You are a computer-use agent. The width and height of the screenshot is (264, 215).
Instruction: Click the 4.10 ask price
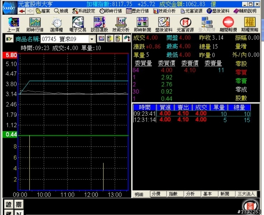(x=190, y=70)
